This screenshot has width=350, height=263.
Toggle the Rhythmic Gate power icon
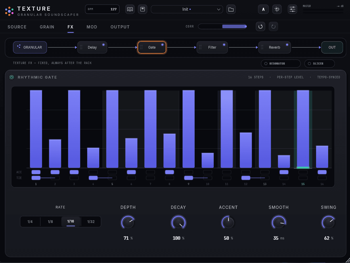pyautogui.click(x=12, y=77)
